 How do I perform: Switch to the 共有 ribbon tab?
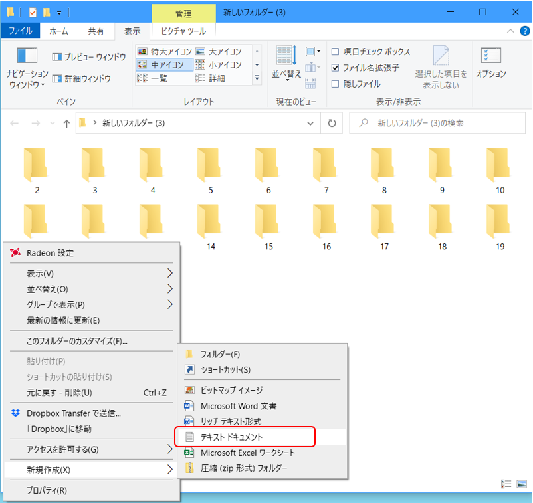(x=96, y=31)
